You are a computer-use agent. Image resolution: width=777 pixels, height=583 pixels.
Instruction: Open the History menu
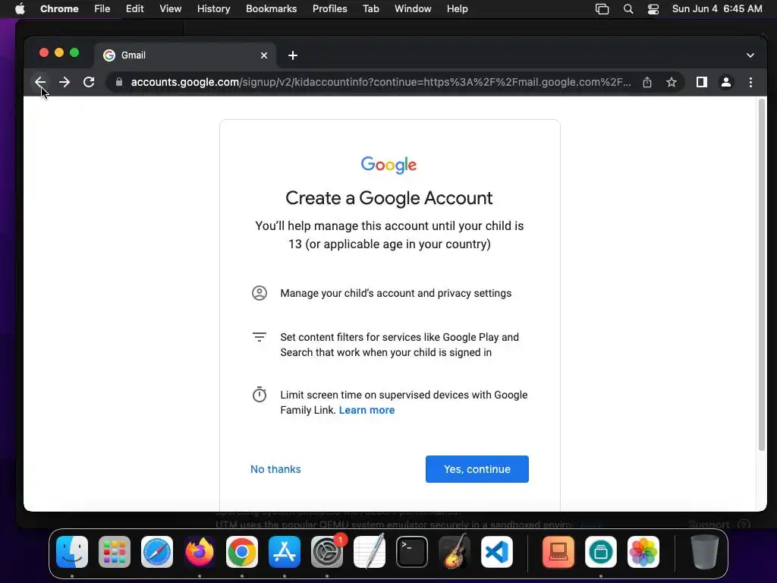[x=213, y=9]
